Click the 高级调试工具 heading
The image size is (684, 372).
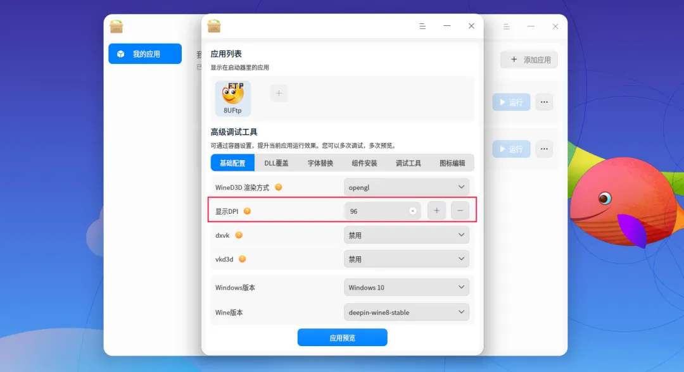click(x=234, y=132)
